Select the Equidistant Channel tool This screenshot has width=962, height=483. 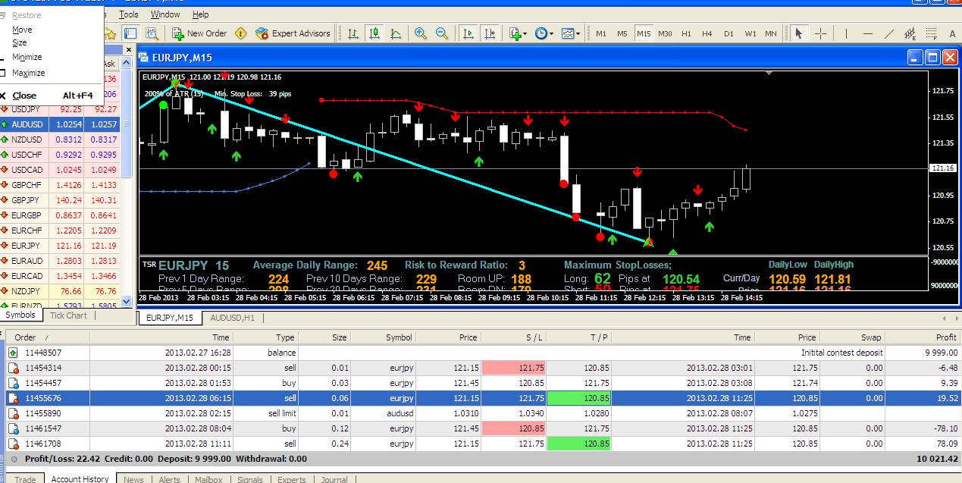[910, 33]
